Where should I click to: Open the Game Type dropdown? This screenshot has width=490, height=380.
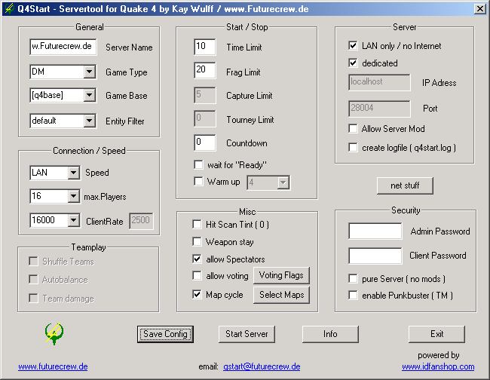pyautogui.click(x=90, y=72)
